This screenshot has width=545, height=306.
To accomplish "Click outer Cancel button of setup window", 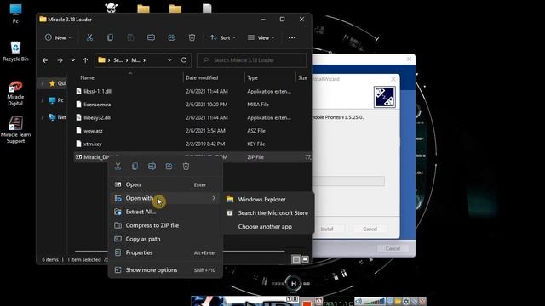I will coord(393,248).
